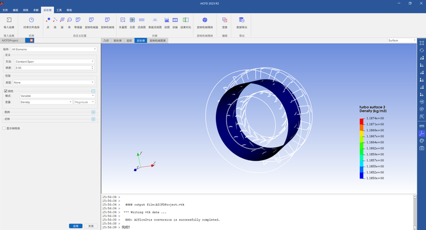
Task: Select the 云图 contour plot icon
Action: pos(132,20)
